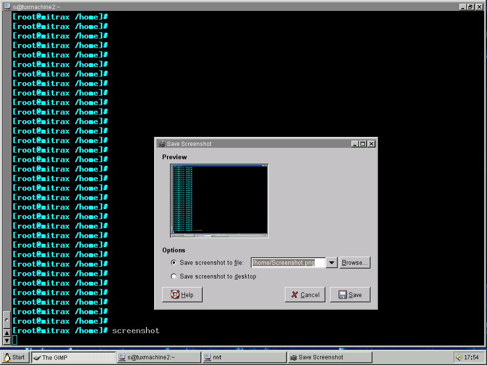This screenshot has width=487, height=365.
Task: Switch to the rxvt taskbar entry
Action: (x=244, y=357)
